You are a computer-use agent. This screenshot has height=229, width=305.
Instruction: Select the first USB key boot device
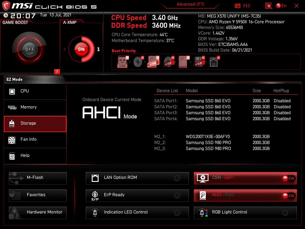122,62
